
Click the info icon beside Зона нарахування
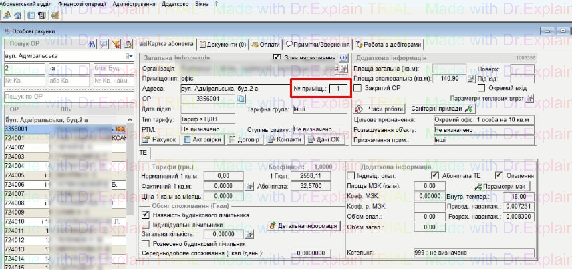(344, 58)
